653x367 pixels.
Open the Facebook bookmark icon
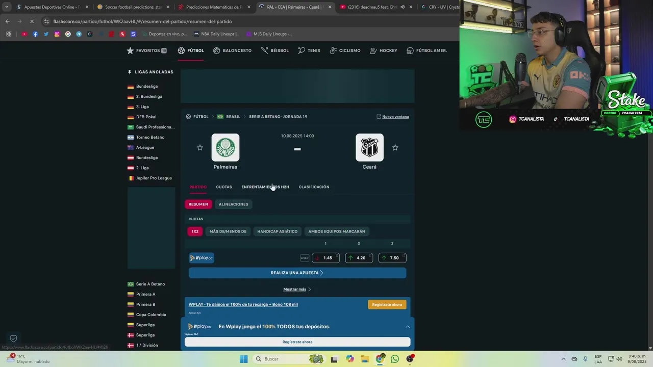click(35, 34)
